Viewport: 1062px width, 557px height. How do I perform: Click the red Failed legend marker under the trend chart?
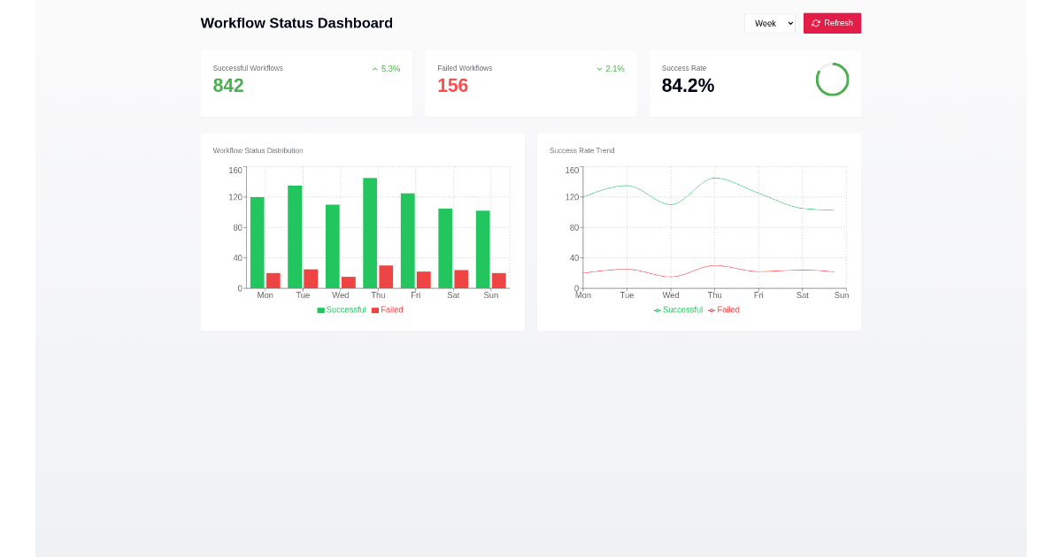(x=712, y=309)
